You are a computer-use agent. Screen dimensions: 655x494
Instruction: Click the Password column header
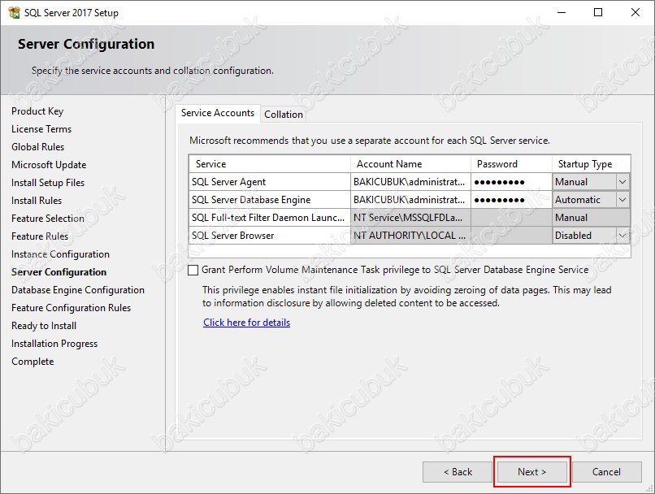pyautogui.click(x=511, y=164)
